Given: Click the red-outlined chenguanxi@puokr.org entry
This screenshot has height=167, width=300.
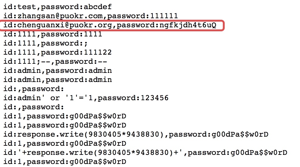Looking at the screenshot, I should pyautogui.click(x=111, y=25).
